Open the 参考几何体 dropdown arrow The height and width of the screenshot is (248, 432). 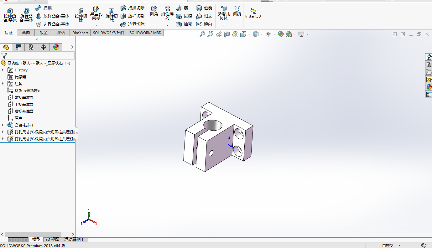click(224, 25)
